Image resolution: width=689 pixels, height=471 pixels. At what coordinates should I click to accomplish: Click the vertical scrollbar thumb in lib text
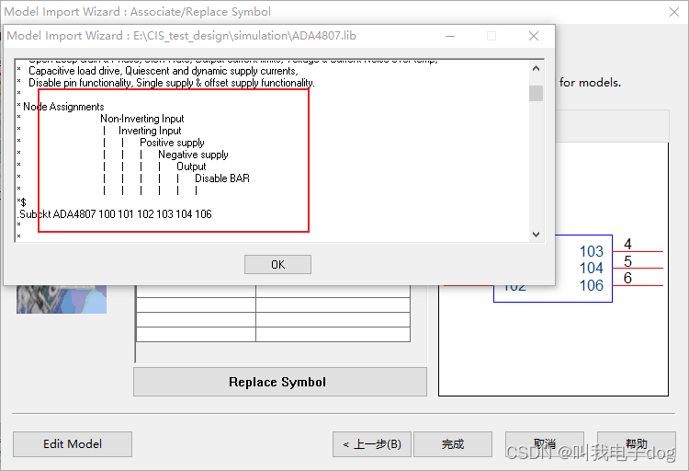pos(536,93)
